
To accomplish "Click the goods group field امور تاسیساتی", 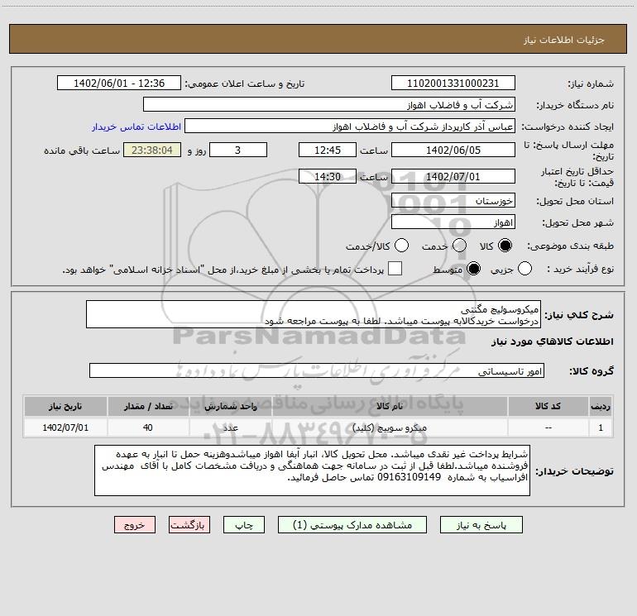I will point(317,370).
